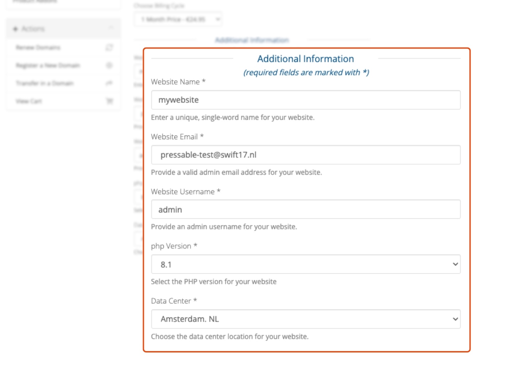Open the Choose Billing Cycle dropdown

tap(178, 19)
